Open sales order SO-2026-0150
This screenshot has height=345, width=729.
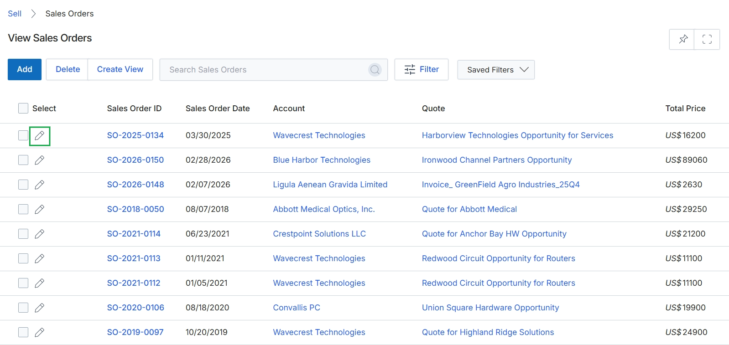click(135, 160)
